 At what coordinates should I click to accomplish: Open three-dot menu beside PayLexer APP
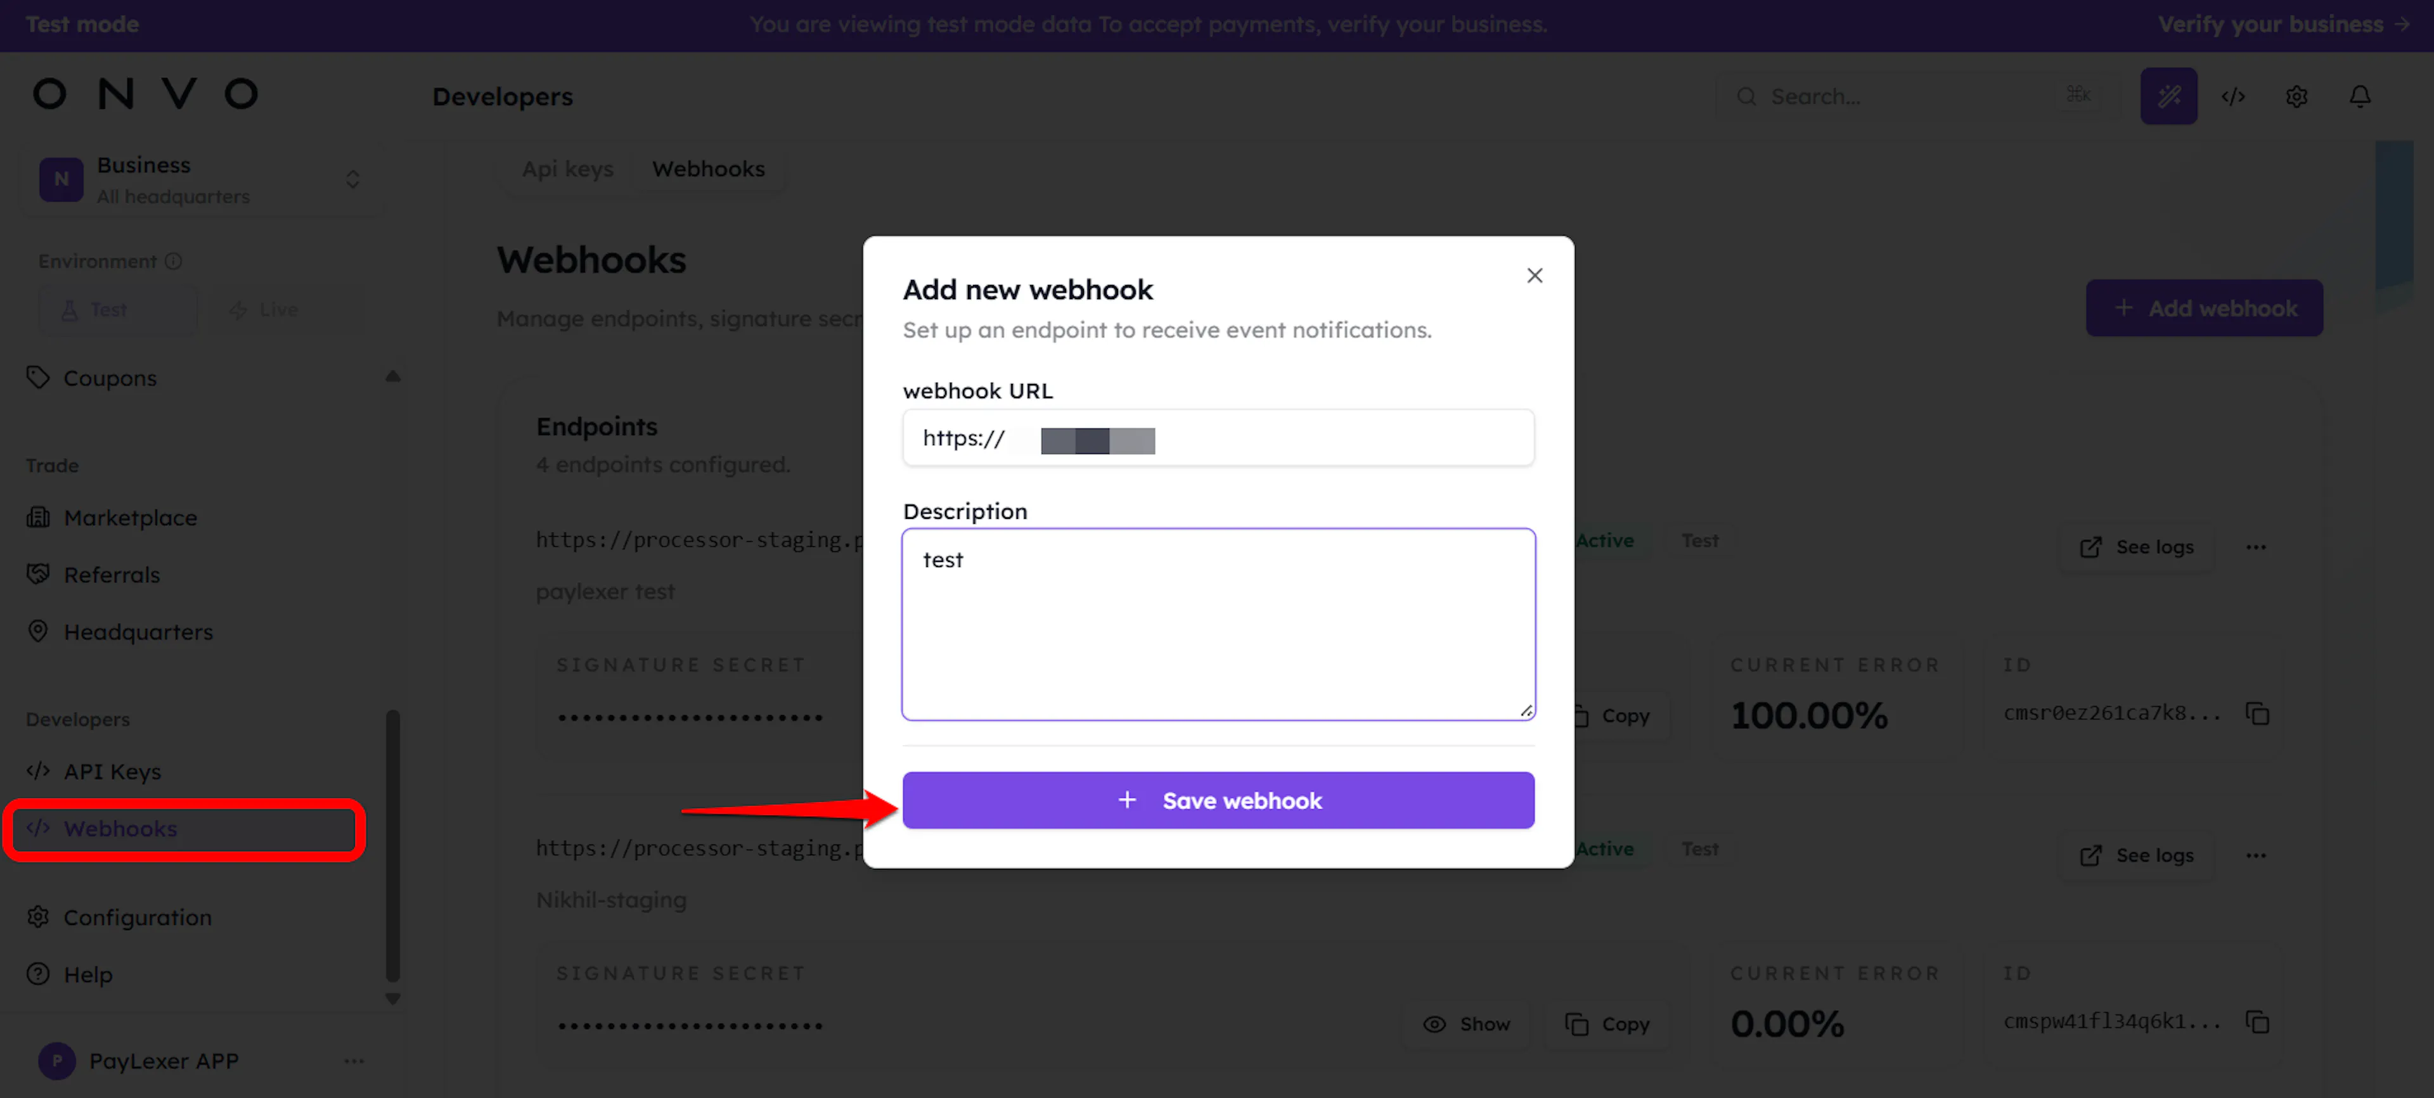[x=354, y=1061]
